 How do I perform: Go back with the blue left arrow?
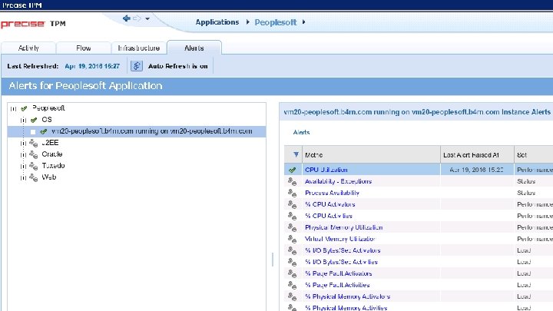(x=126, y=18)
